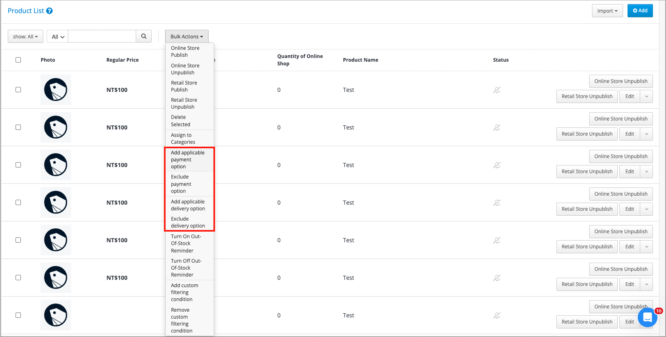Screen dimensions: 666x337
Task: Select Assign to Categories menu item
Action: click(190, 138)
